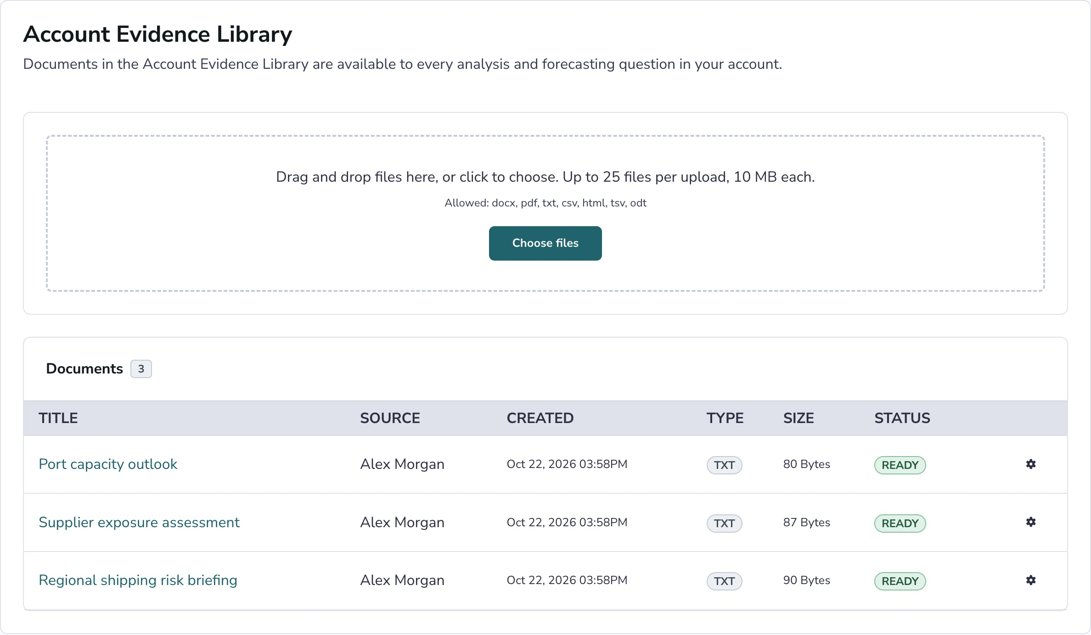This screenshot has height=635, width=1091.
Task: Click created date of Port capacity outlook
Action: tap(567, 464)
